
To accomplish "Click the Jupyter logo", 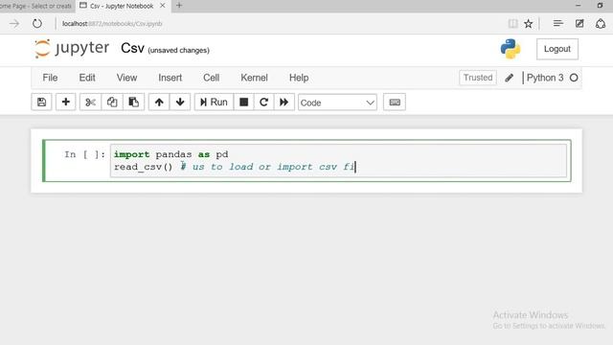I will point(72,49).
